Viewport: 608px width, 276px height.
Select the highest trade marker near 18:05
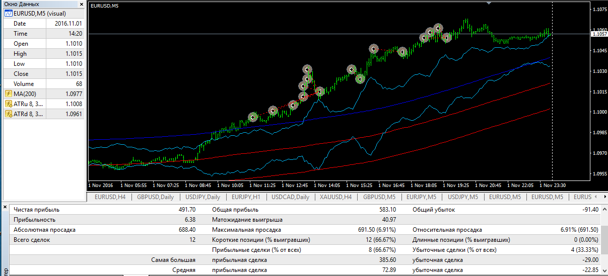pyautogui.click(x=438, y=28)
